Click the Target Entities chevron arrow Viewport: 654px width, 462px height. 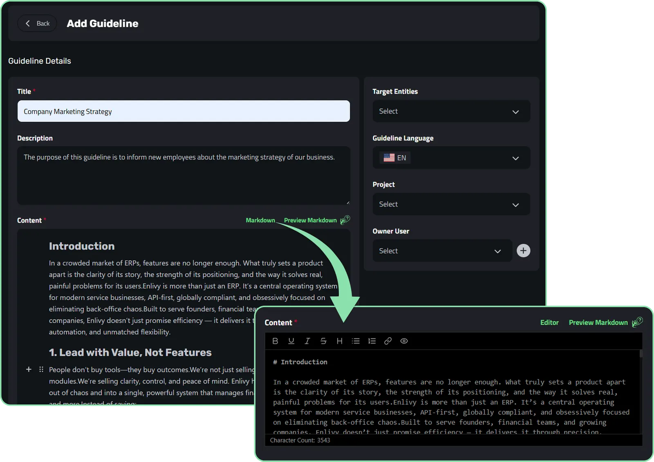coord(515,112)
